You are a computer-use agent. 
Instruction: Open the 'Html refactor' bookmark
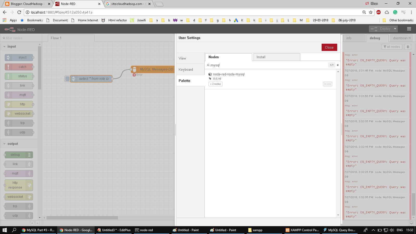pos(114,20)
